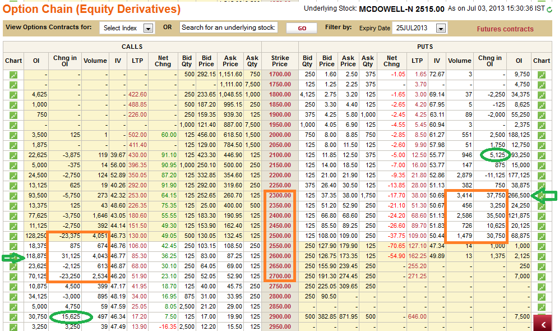The width and height of the screenshot is (559, 331).
Task: Click puts Chng in OI 5,125
Action: [x=497, y=155]
